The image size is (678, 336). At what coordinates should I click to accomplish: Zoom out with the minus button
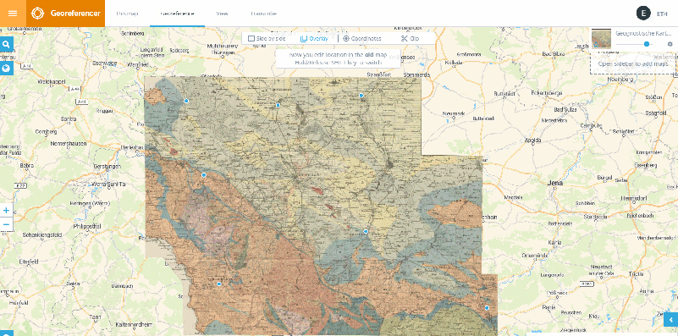tap(7, 224)
